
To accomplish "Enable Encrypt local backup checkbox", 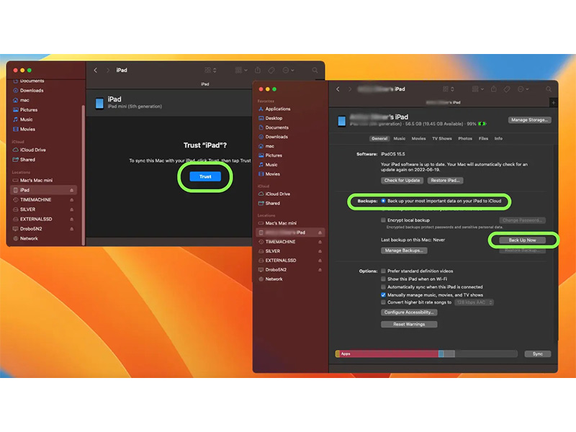I will [x=383, y=220].
